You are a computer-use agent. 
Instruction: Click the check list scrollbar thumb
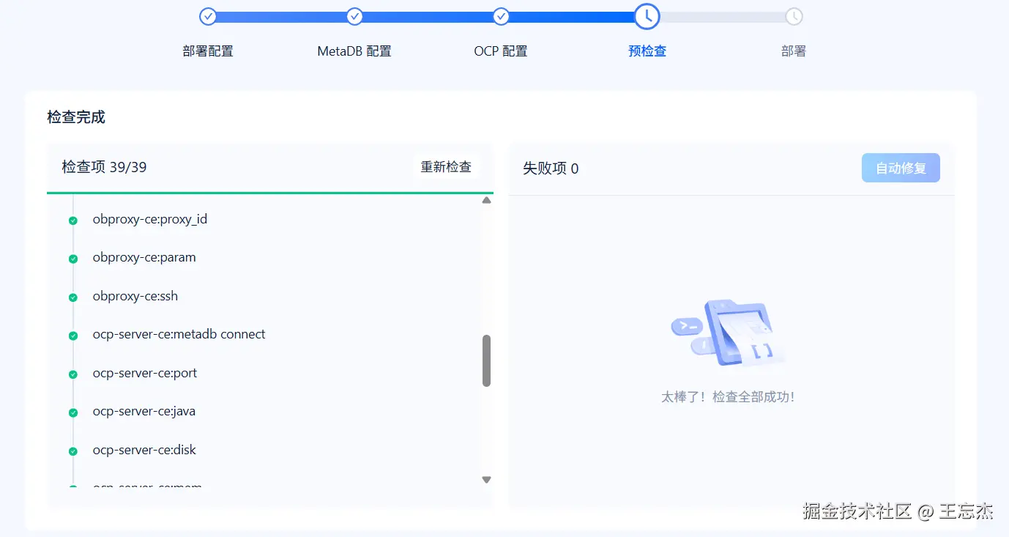pos(486,360)
